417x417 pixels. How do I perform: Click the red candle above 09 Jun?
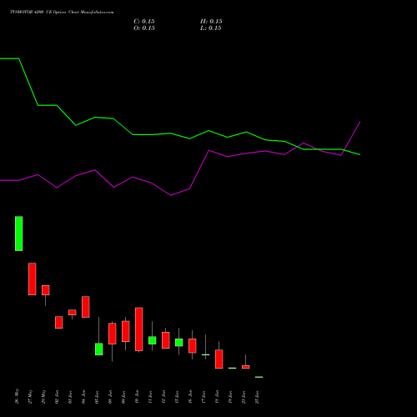126,331
